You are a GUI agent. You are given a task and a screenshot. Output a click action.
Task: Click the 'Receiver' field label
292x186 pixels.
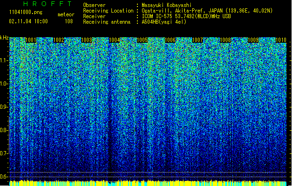pyautogui.click(x=94, y=16)
